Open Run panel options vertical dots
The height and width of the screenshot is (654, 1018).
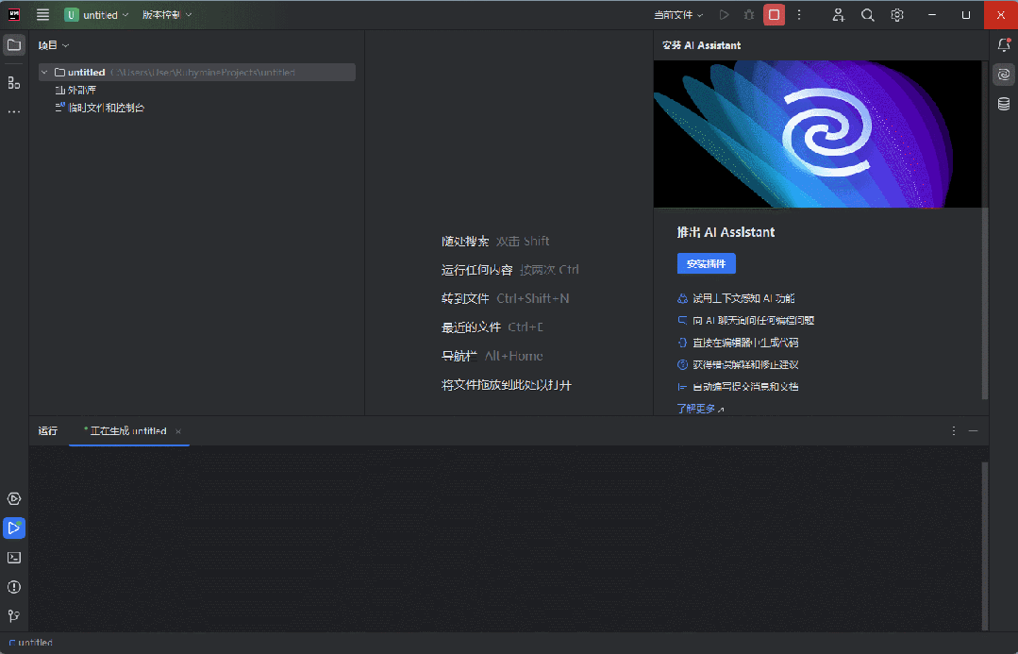coord(954,430)
